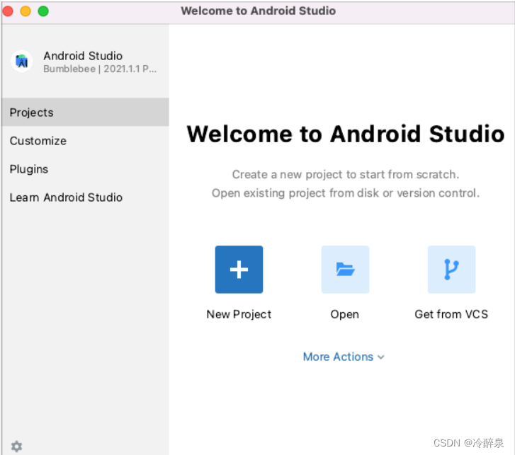Image resolution: width=515 pixels, height=455 pixels.
Task: Click the Android Studio name in sidebar
Action: click(83, 56)
